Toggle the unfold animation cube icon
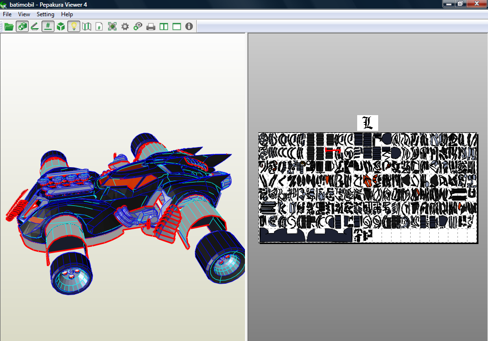 coord(22,26)
